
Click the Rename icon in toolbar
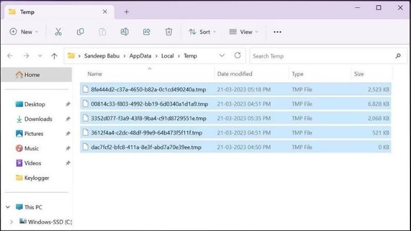pos(124,32)
